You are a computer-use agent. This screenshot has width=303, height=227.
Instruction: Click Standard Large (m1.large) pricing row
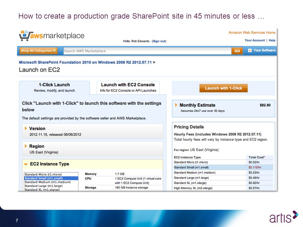click(x=223, y=178)
